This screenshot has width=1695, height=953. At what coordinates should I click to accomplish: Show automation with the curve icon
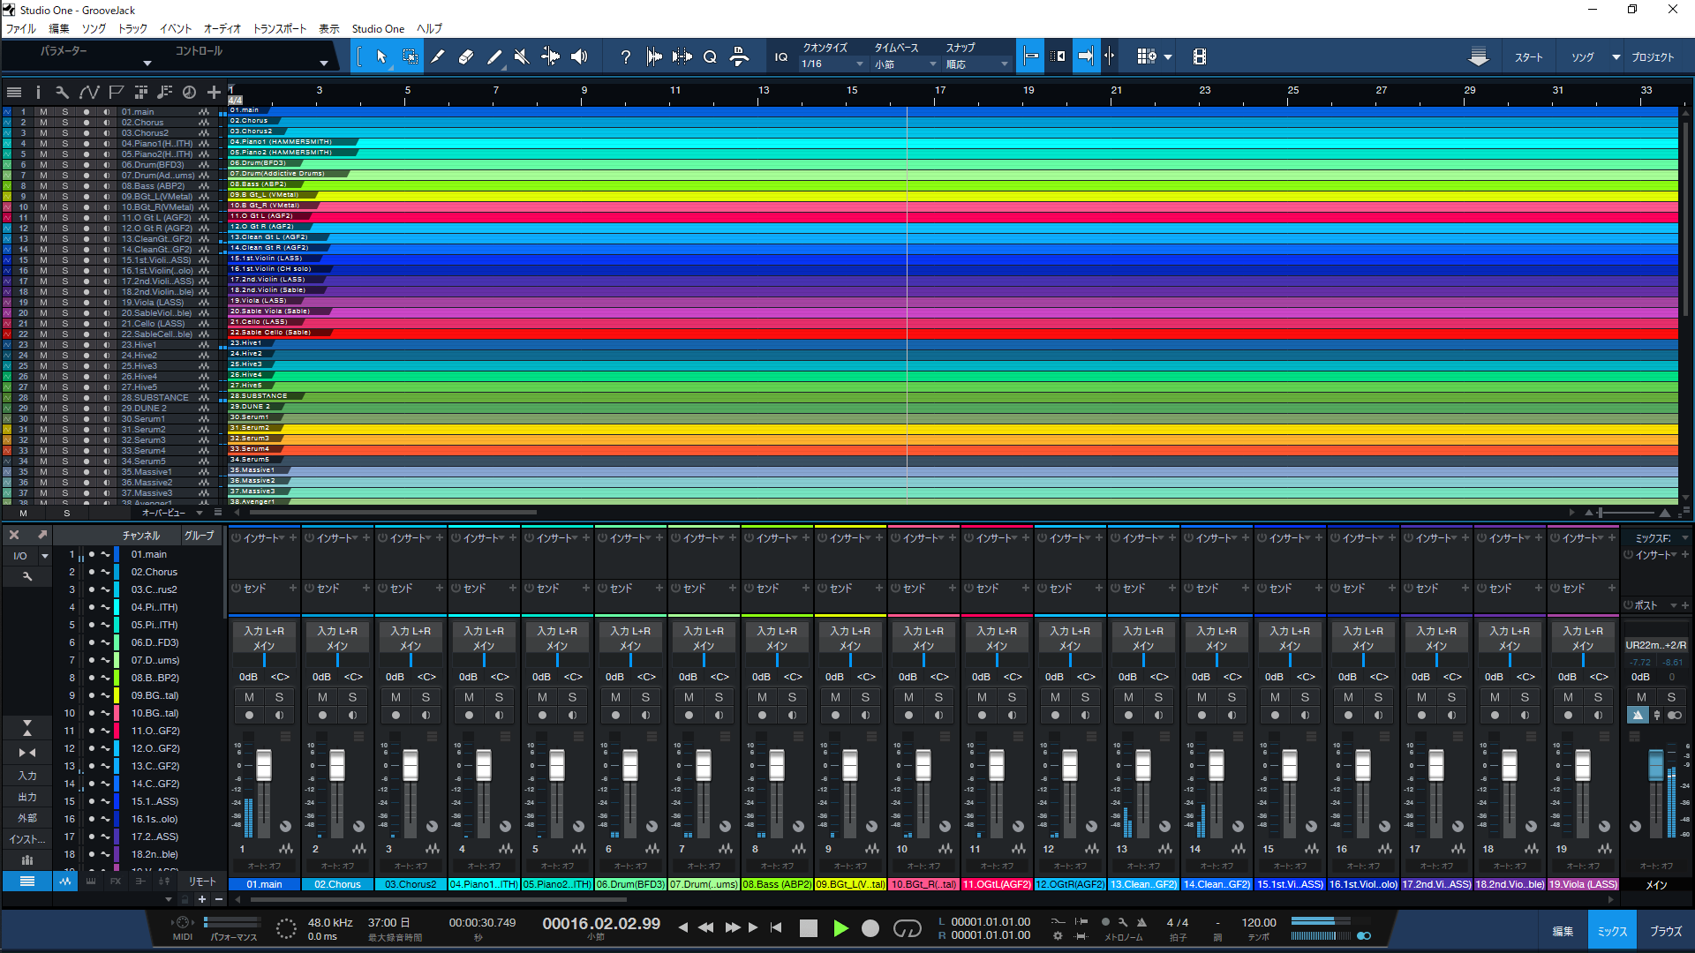point(89,92)
